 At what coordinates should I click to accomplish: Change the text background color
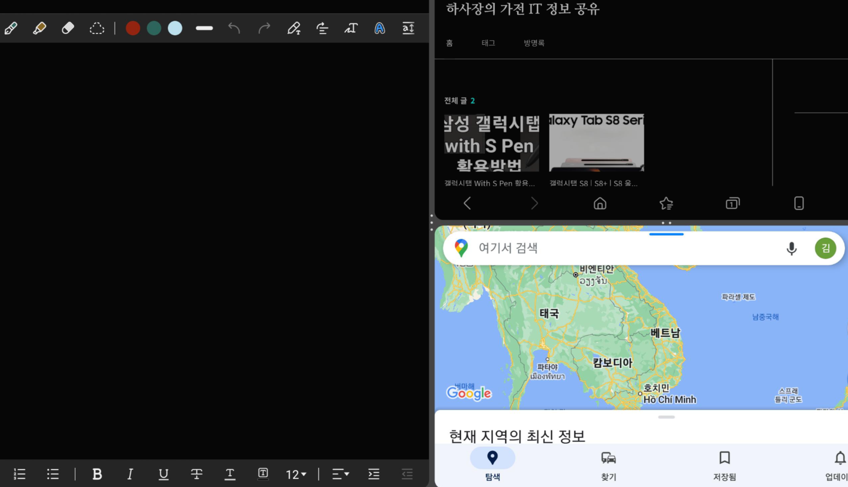click(263, 474)
